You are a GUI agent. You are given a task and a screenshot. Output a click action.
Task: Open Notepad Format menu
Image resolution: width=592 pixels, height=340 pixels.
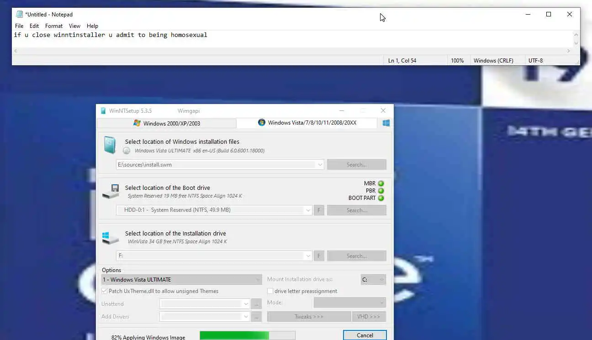point(54,26)
